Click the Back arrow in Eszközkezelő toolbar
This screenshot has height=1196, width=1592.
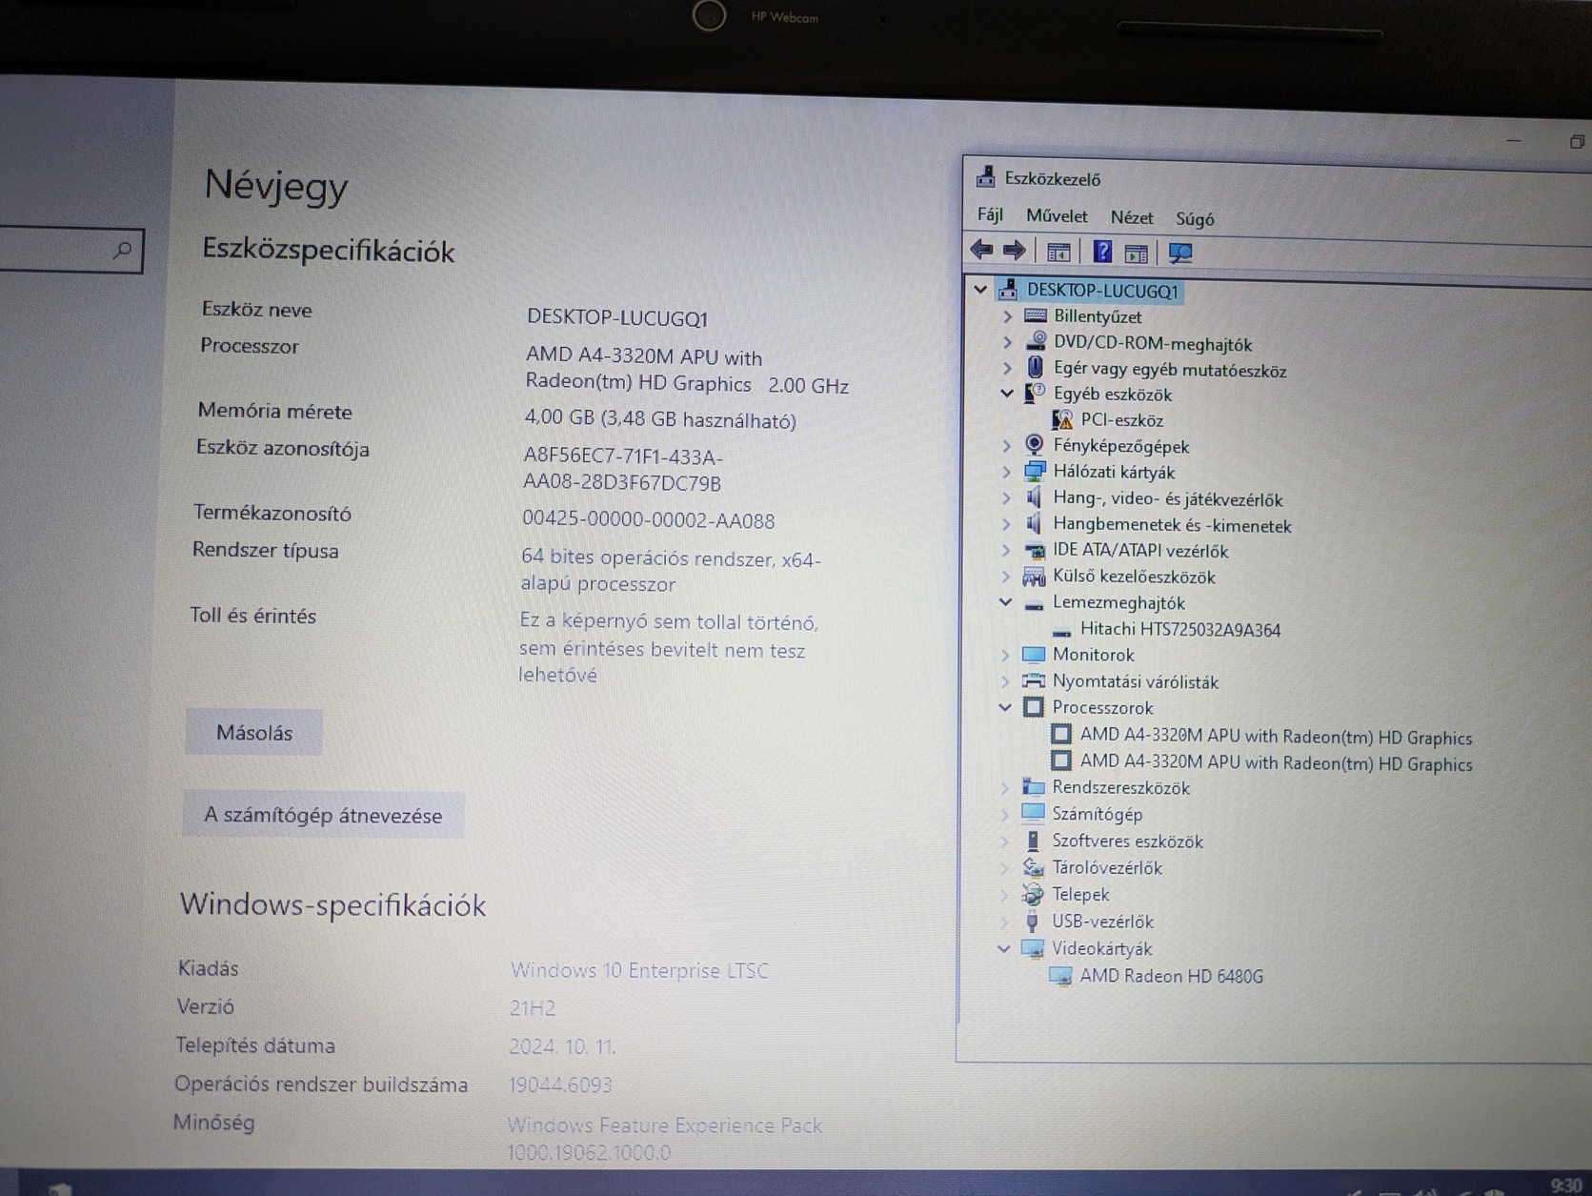click(981, 251)
